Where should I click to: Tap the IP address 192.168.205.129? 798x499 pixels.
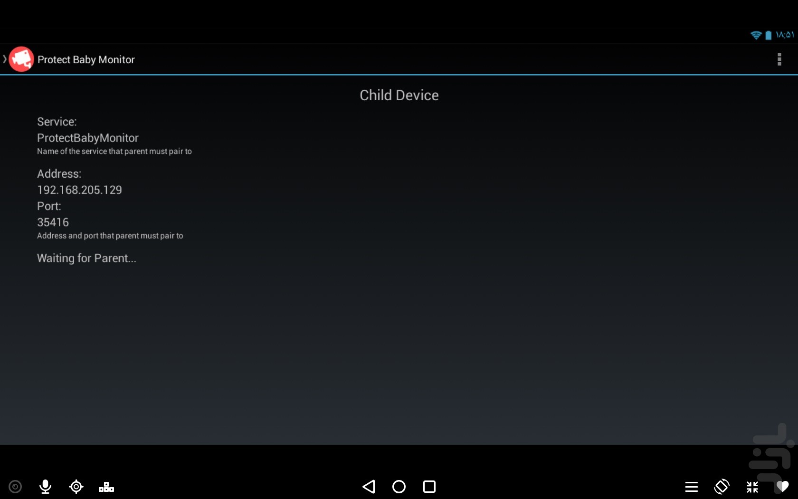(x=79, y=190)
